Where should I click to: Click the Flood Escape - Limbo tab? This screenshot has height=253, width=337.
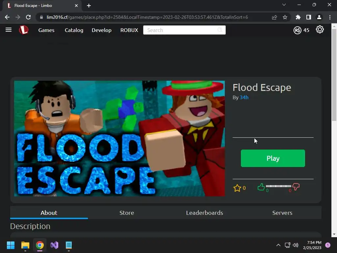[x=42, y=6]
